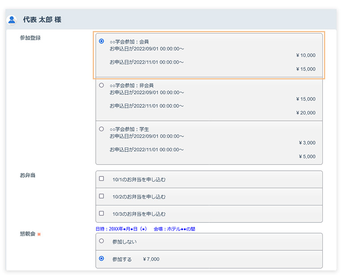Click the ¥3,000 student price
Viewport: 342px width, 279px height.
(307, 143)
